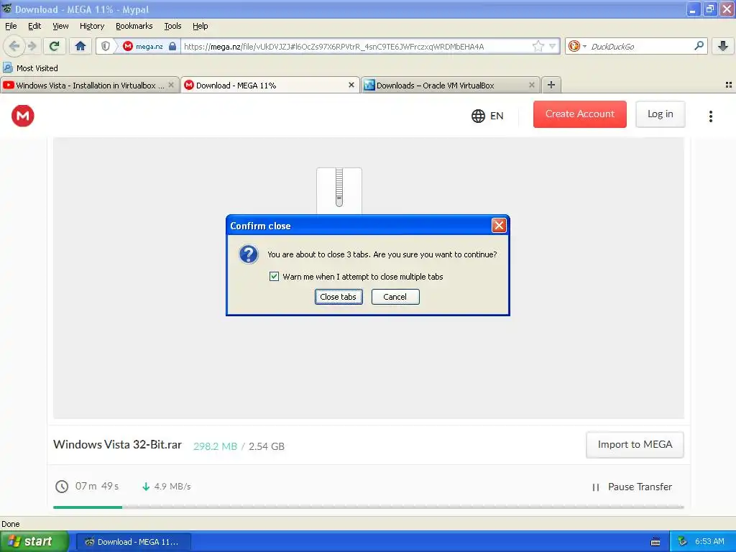Click the 2.54 GB total size
The height and width of the screenshot is (552, 736).
click(x=267, y=446)
